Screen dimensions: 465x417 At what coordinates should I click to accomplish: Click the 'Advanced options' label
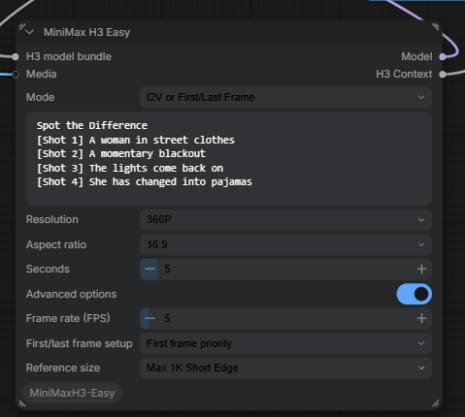click(x=71, y=294)
